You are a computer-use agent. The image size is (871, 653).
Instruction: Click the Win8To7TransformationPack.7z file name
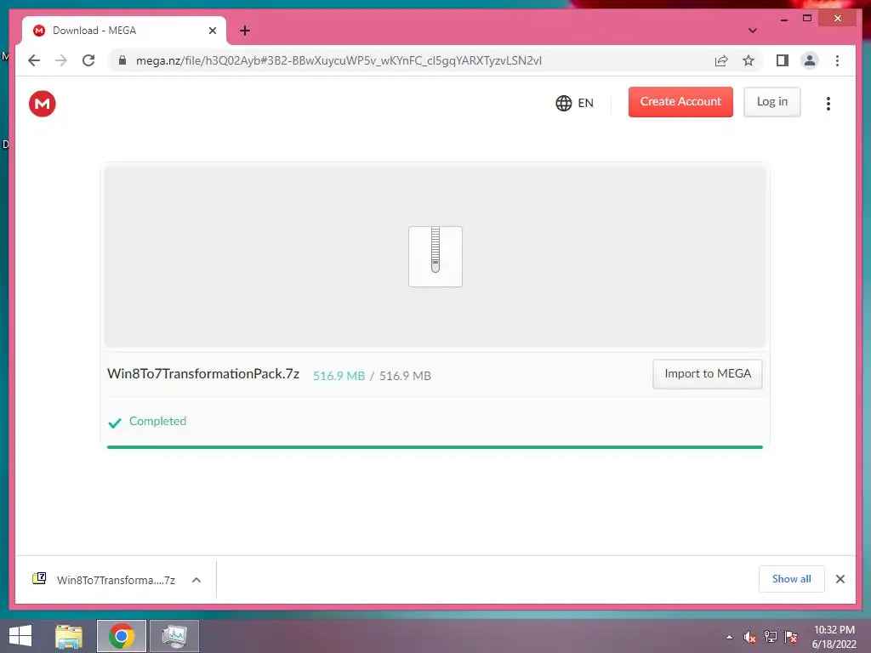203,374
